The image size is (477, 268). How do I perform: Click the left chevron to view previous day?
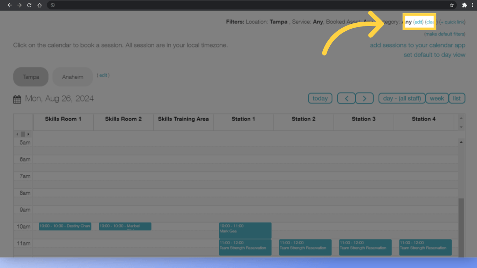click(346, 98)
